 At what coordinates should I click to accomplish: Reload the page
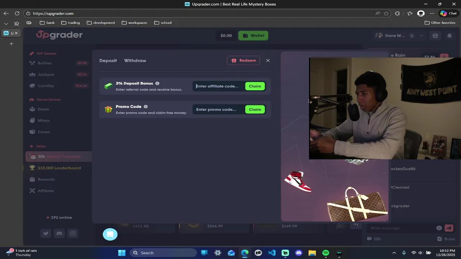pyautogui.click(x=17, y=13)
